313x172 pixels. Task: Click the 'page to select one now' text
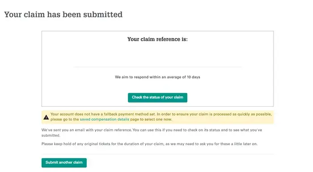tap(151, 119)
